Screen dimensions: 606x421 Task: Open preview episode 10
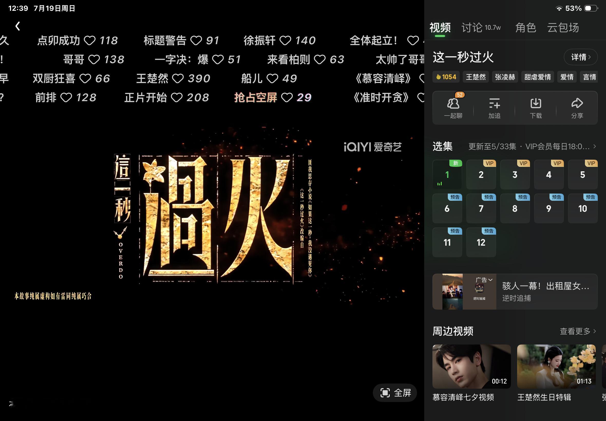pyautogui.click(x=583, y=208)
